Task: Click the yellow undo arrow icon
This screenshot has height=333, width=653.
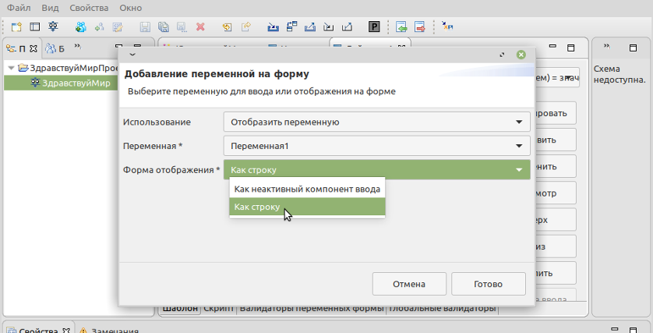Action: (227, 27)
